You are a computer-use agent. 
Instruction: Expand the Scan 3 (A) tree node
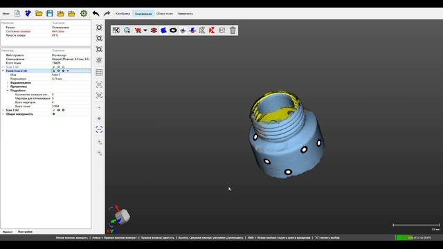click(x=3, y=110)
